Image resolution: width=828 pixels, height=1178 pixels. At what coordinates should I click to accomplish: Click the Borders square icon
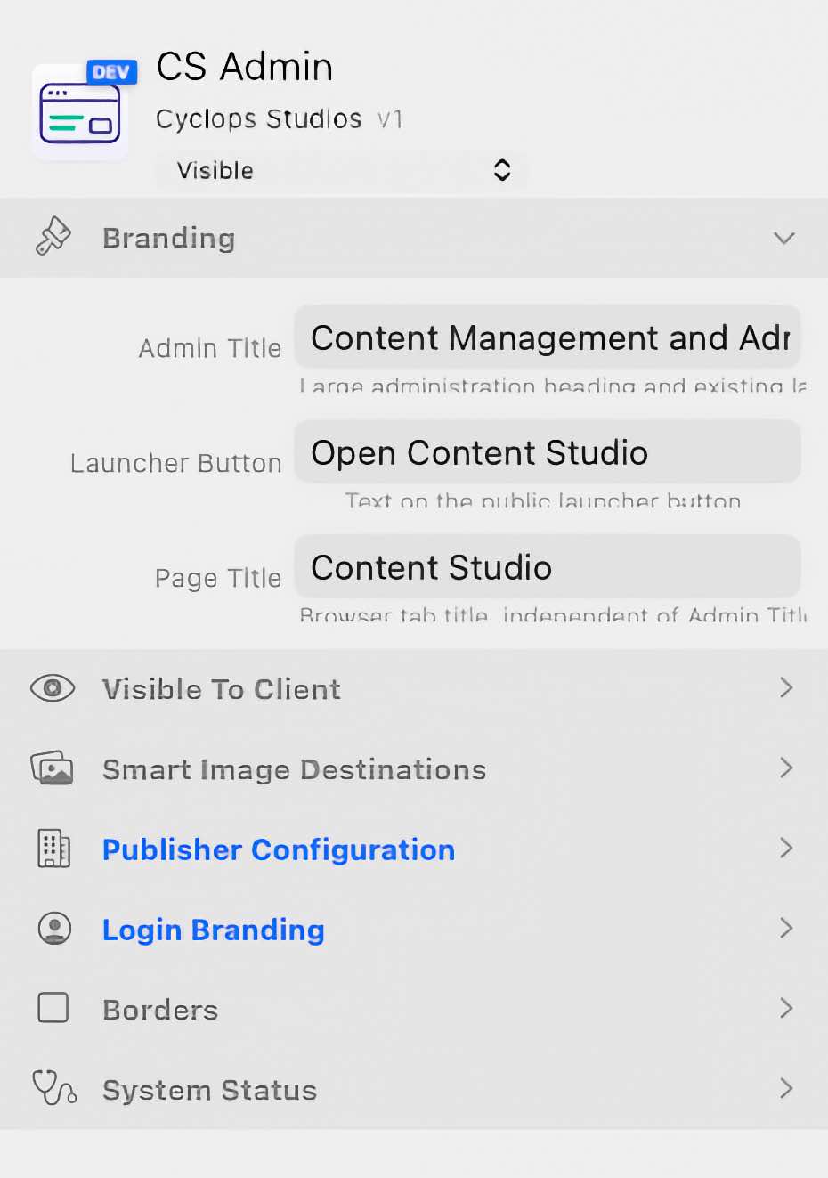pos(53,1008)
